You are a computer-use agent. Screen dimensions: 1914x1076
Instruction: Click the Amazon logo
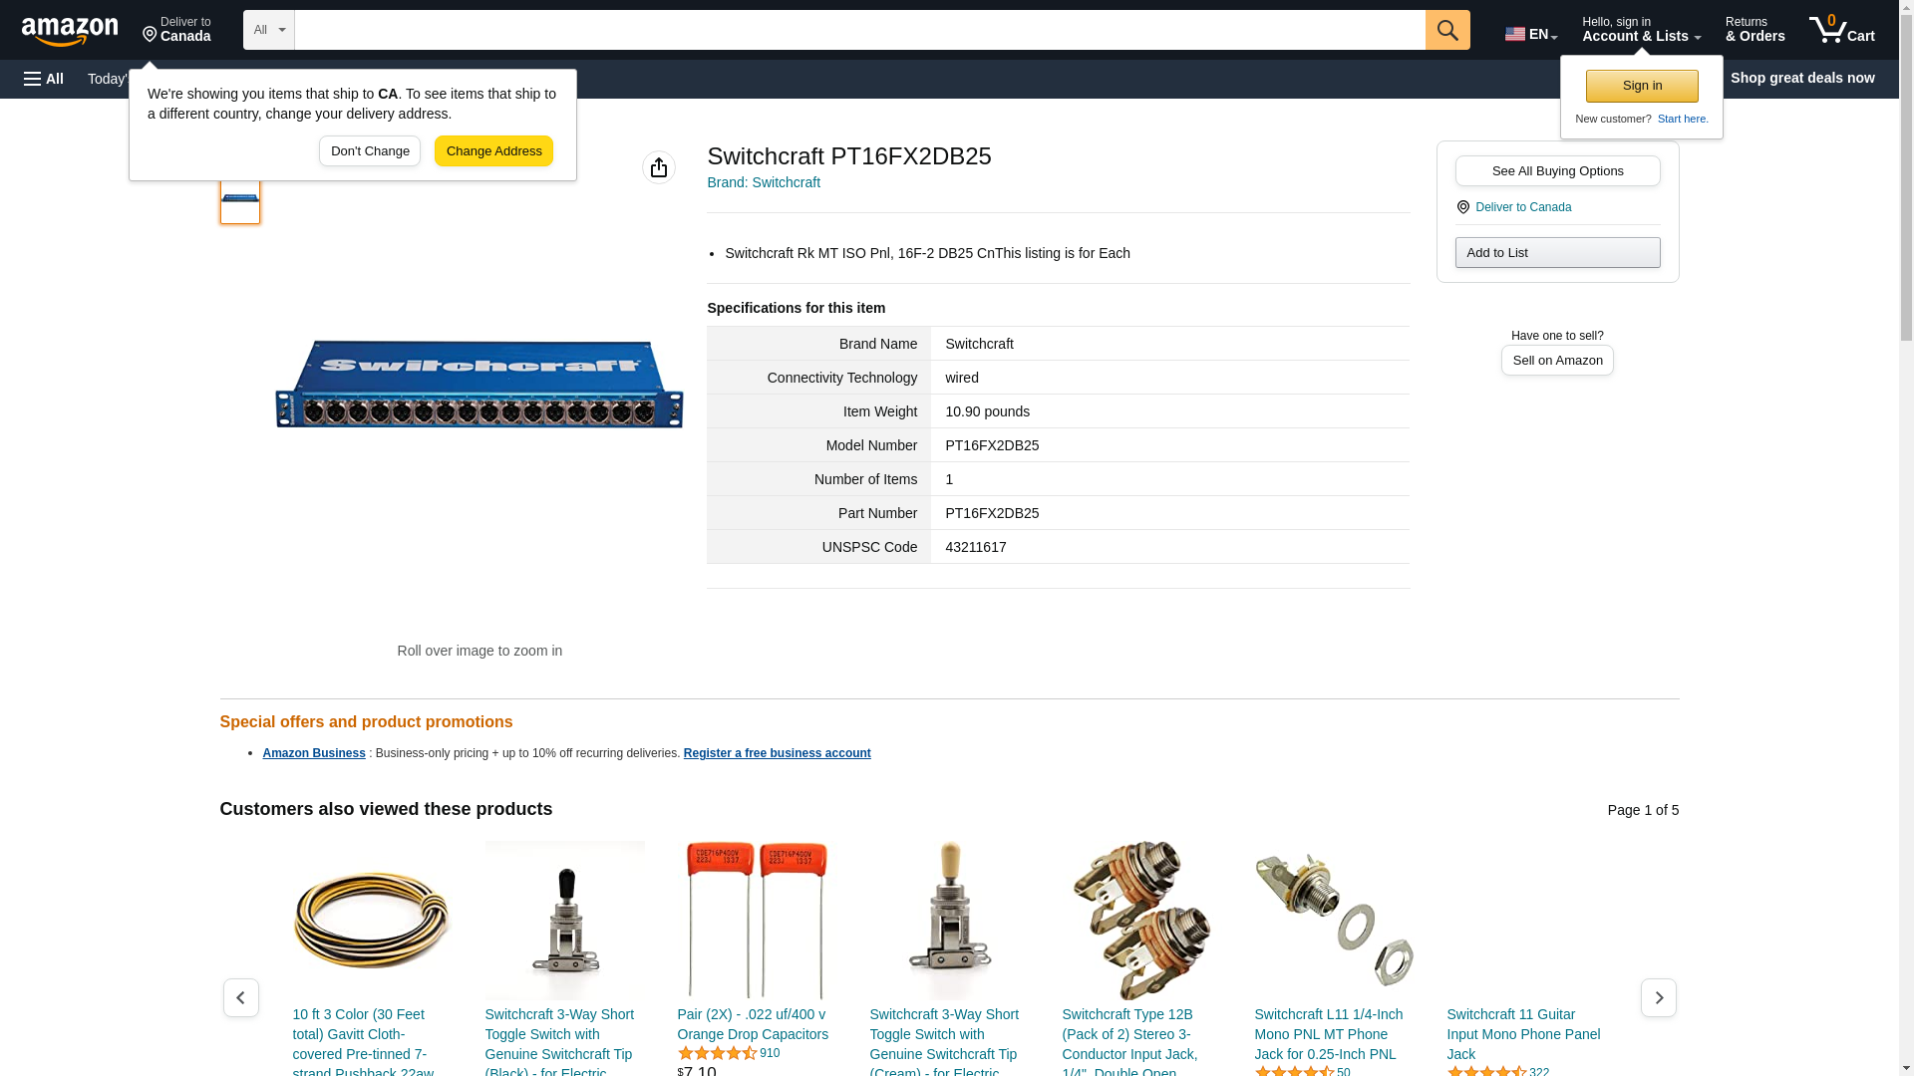coord(70,31)
